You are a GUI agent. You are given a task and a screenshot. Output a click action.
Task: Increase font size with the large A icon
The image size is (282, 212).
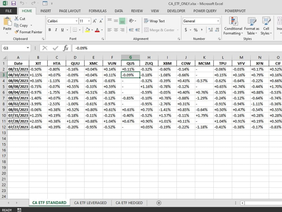click(x=95, y=21)
